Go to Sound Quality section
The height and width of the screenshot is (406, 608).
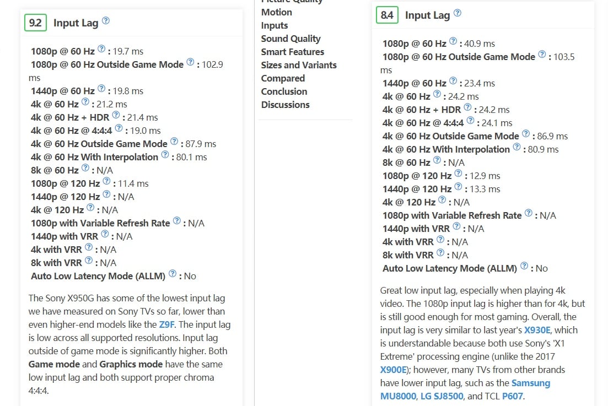(x=290, y=39)
